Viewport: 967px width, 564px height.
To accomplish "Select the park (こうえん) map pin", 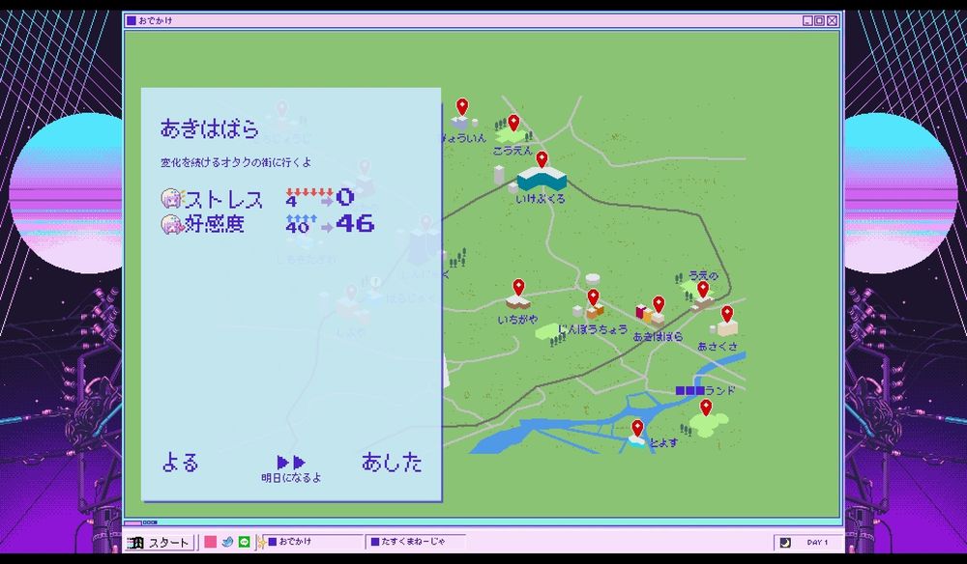I will pos(513,124).
